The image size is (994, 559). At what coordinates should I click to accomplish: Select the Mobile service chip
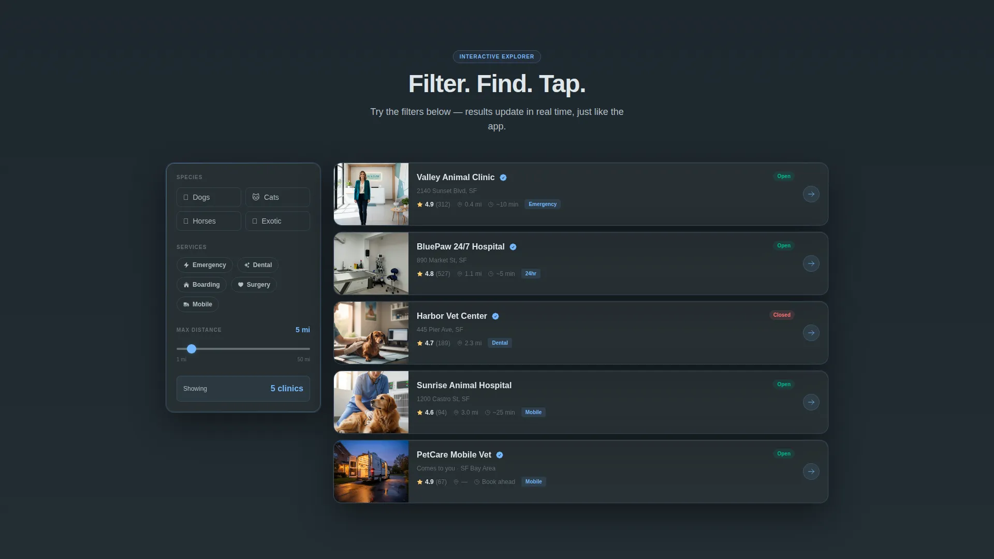[x=198, y=304]
